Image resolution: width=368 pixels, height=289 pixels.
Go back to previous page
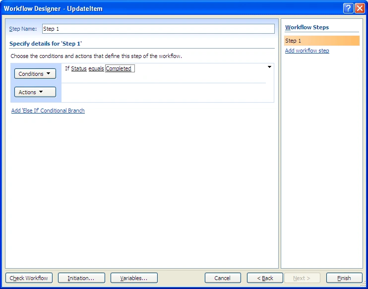pyautogui.click(x=265, y=278)
